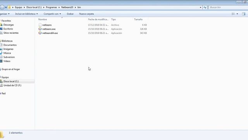The width and height of the screenshot is (248, 140).
Task: Select the 17/12/2018 date cell
Action: pos(98,25)
